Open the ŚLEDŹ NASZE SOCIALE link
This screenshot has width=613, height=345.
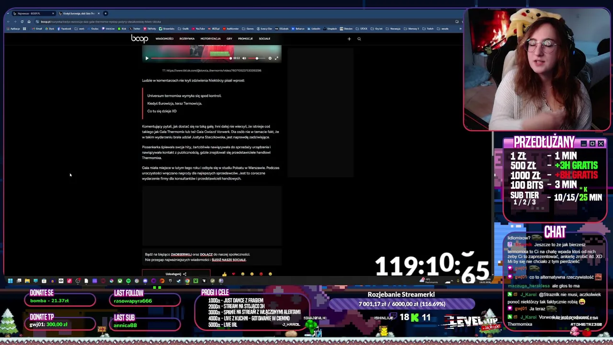pyautogui.click(x=228, y=260)
